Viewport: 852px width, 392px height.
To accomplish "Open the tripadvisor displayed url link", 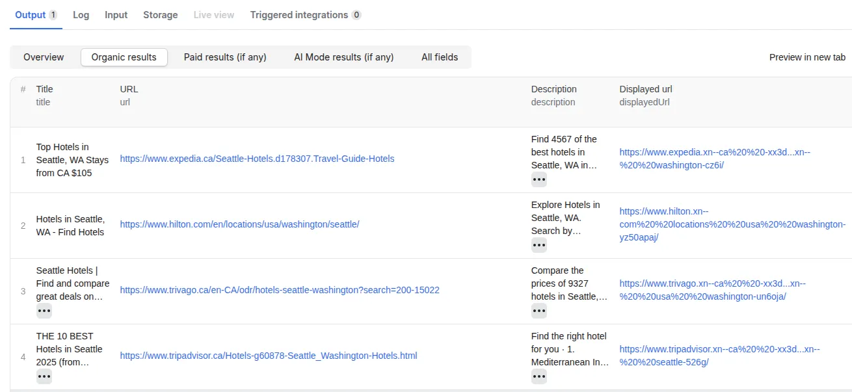I will click(x=719, y=356).
